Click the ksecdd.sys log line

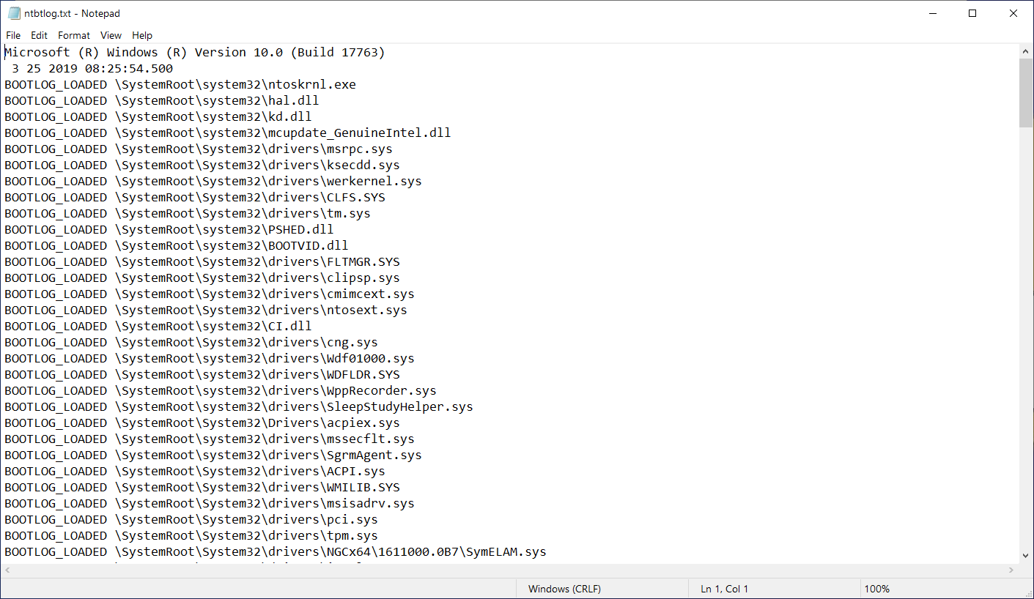202,165
